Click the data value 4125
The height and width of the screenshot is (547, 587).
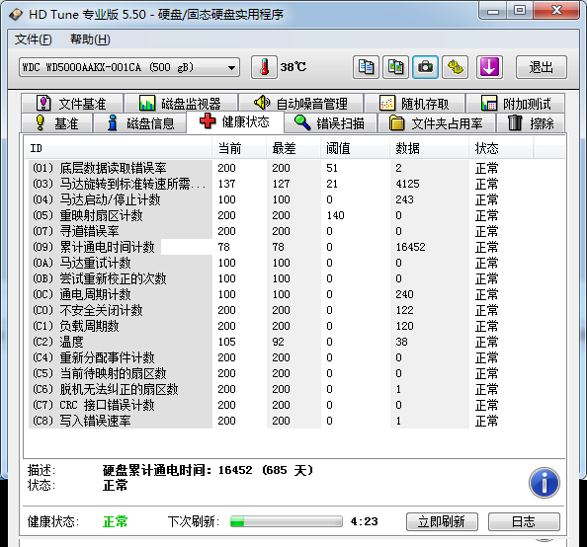pos(407,184)
